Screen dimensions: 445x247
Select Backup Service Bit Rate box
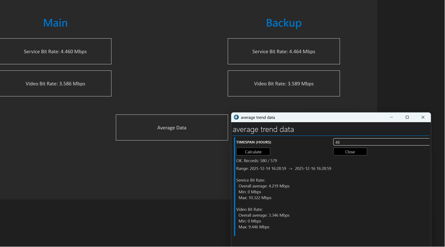pyautogui.click(x=283, y=51)
